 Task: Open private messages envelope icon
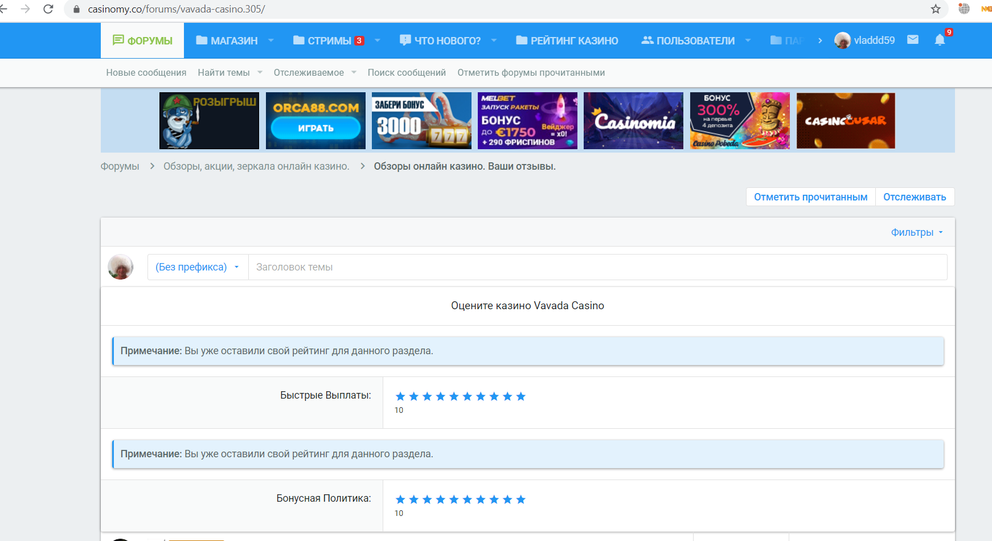pyautogui.click(x=913, y=40)
